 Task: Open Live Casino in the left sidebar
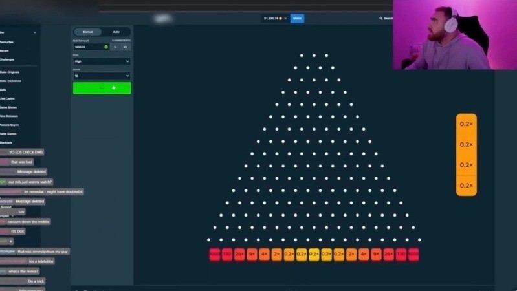pos(10,98)
